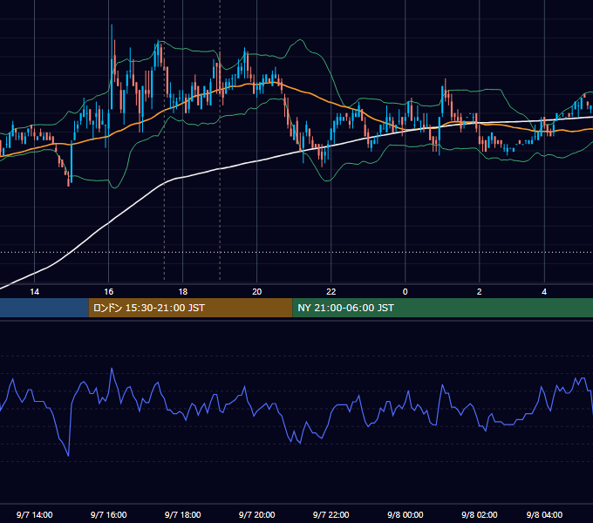This screenshot has height=523, width=593.
Task: Click the 0 hour label on price chart axis
Action: tap(405, 292)
